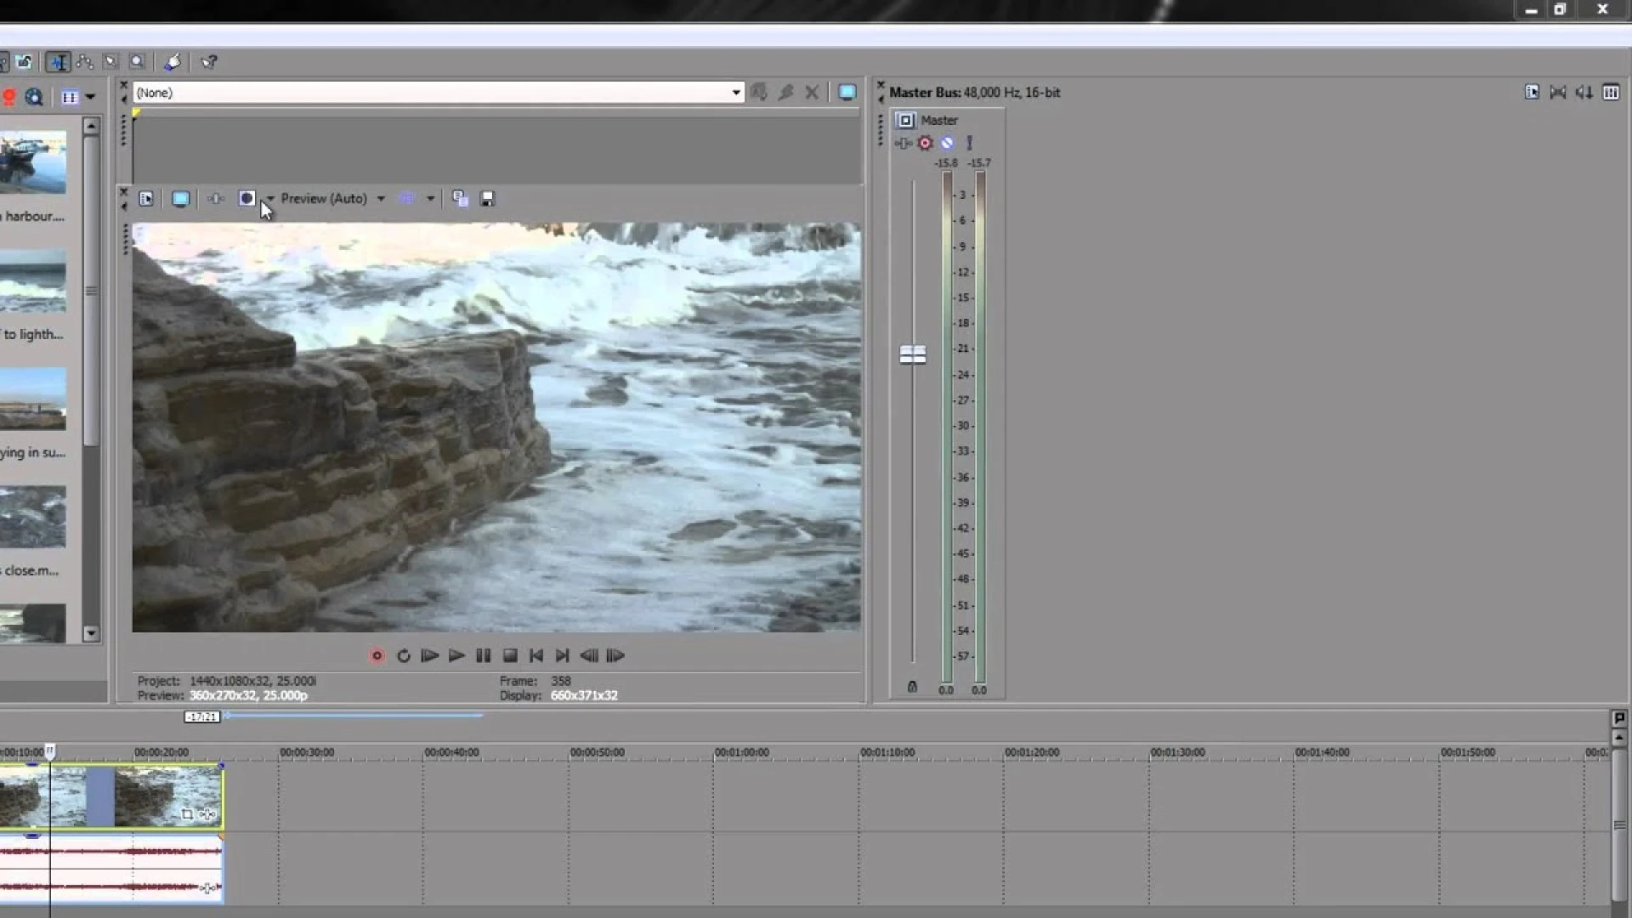1632x918 pixels.
Task: Click the Master volume fader
Action: [912, 354]
